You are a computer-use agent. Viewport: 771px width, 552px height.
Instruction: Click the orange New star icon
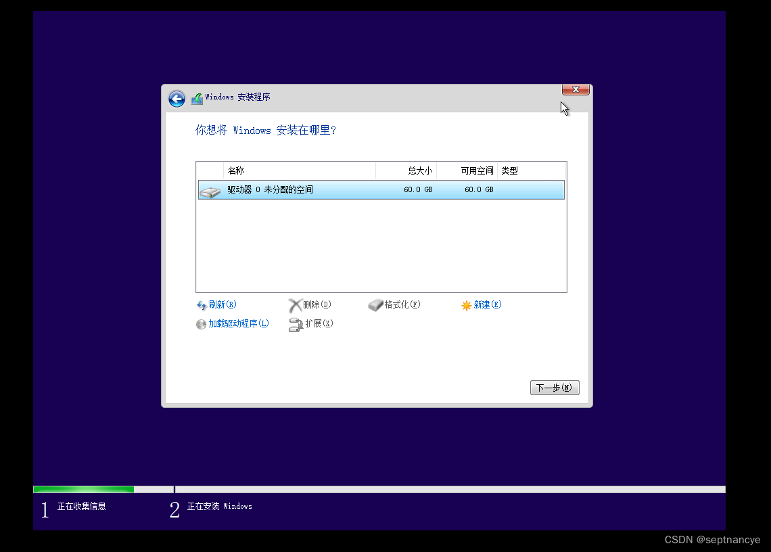466,306
